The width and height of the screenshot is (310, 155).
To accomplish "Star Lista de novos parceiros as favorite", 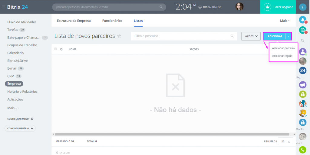I will [119, 36].
